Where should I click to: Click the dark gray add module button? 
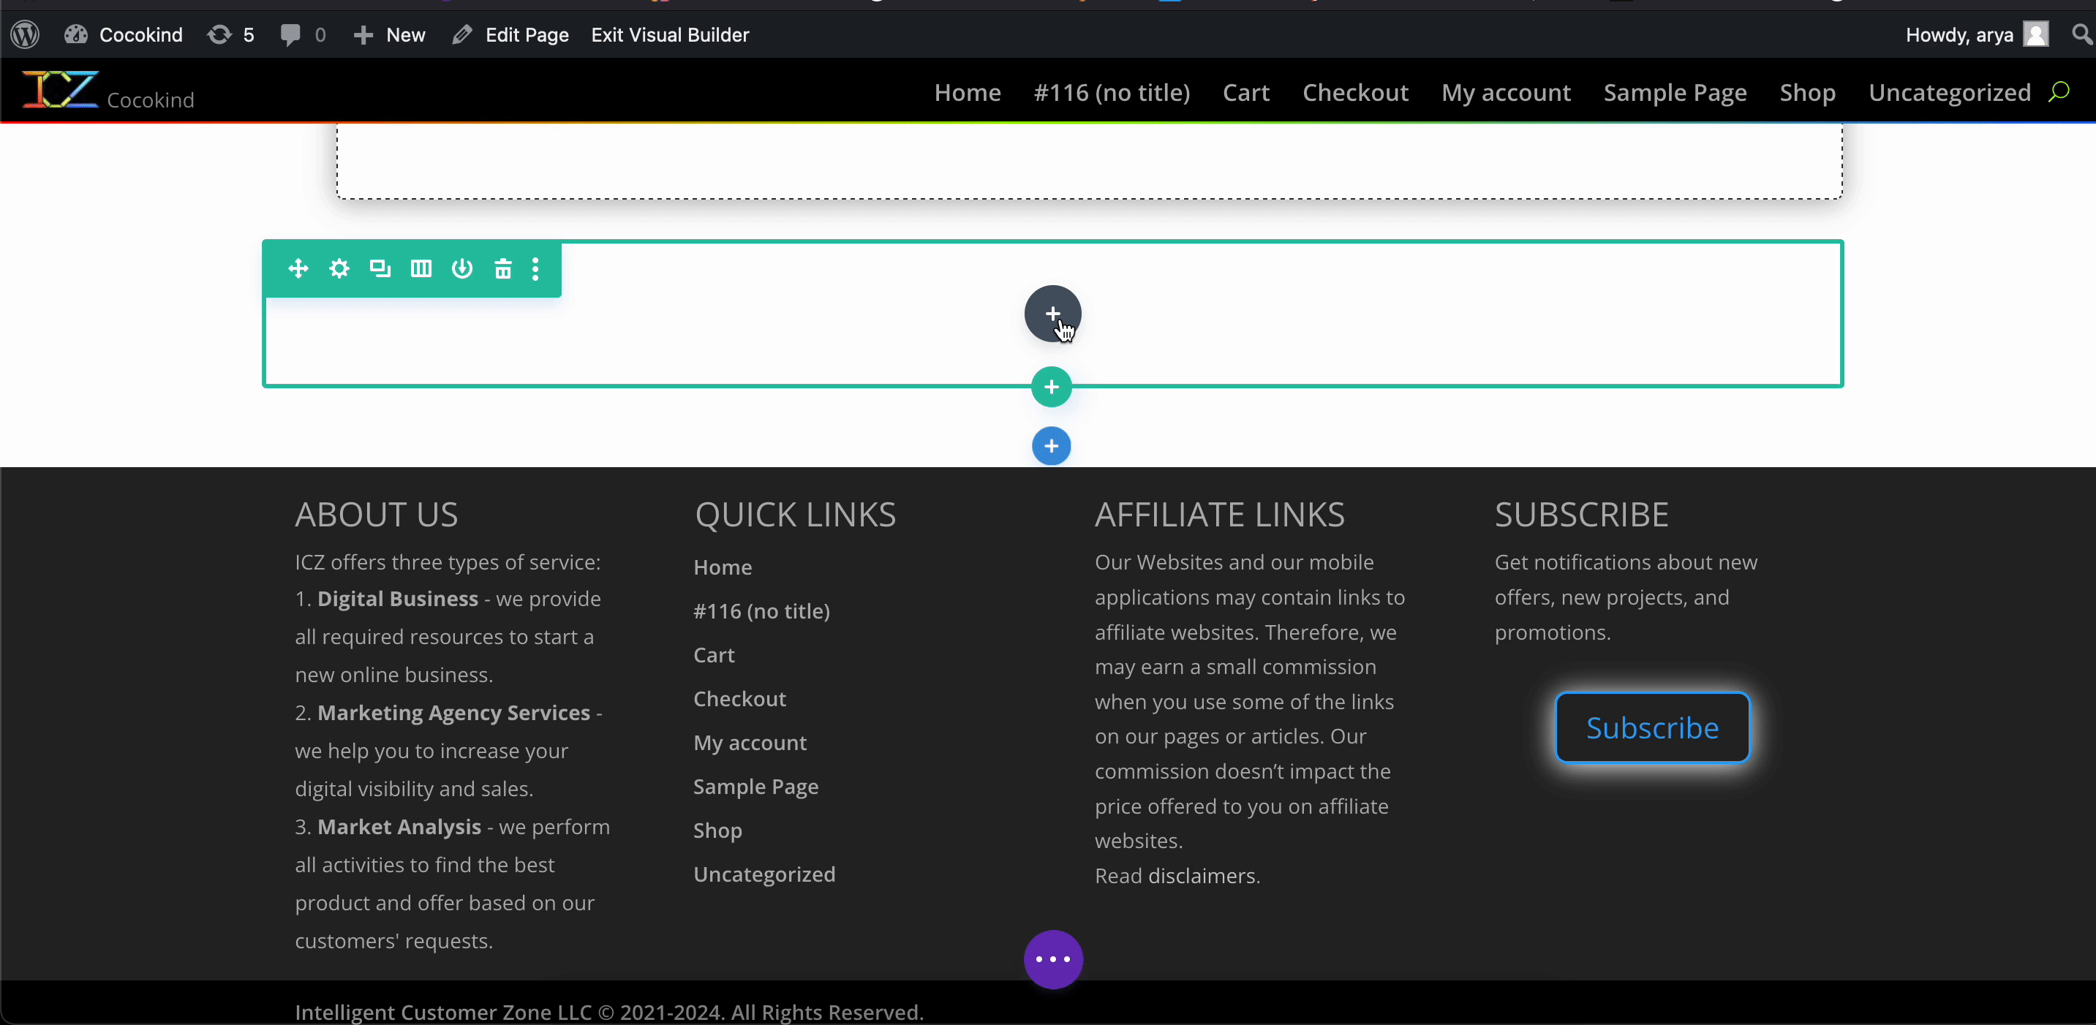point(1052,314)
